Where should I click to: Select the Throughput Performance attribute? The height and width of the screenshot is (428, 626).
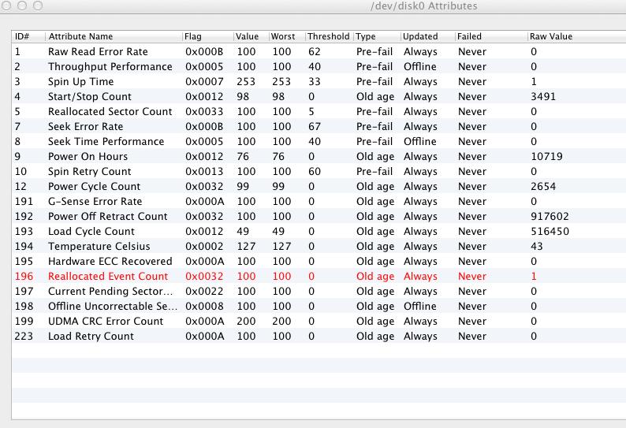click(x=110, y=67)
